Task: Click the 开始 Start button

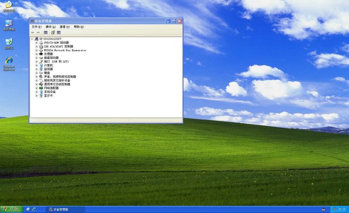Action: click(x=10, y=210)
